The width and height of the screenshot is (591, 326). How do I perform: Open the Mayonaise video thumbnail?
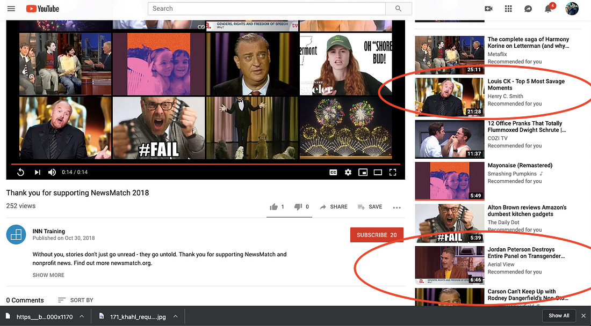tap(450, 181)
